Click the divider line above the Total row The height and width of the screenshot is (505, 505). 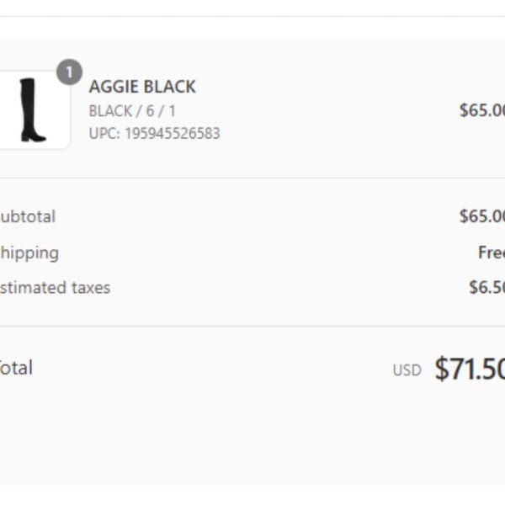(252, 327)
